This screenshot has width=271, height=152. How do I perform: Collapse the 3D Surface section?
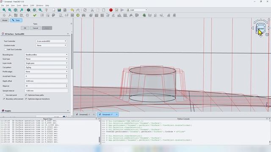(68, 34)
